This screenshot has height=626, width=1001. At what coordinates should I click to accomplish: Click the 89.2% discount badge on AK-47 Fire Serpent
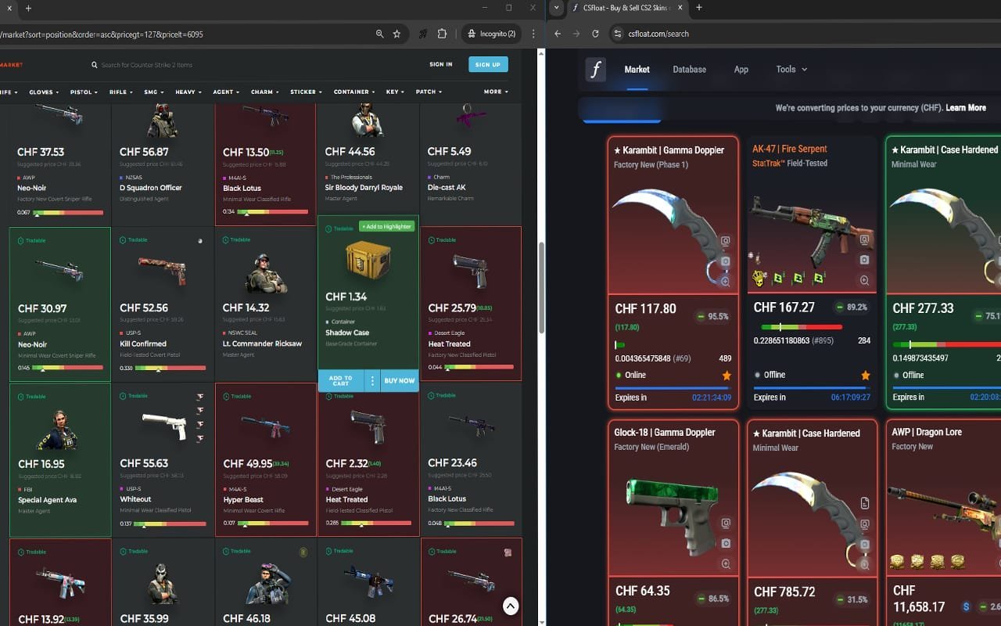852,308
